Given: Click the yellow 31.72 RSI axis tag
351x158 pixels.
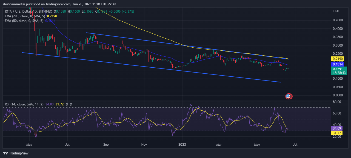Looking at the screenshot, I should point(337,133).
